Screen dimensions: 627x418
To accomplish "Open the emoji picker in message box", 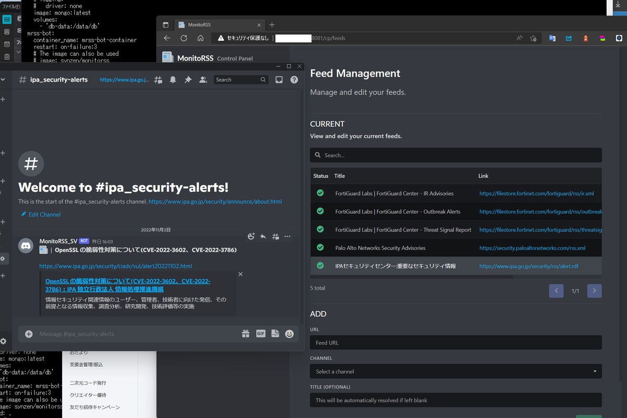I will [x=289, y=334].
